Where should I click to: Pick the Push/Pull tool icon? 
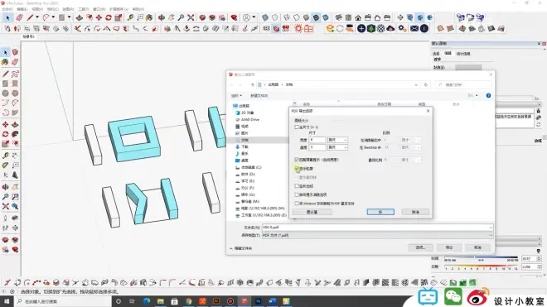point(80,17)
